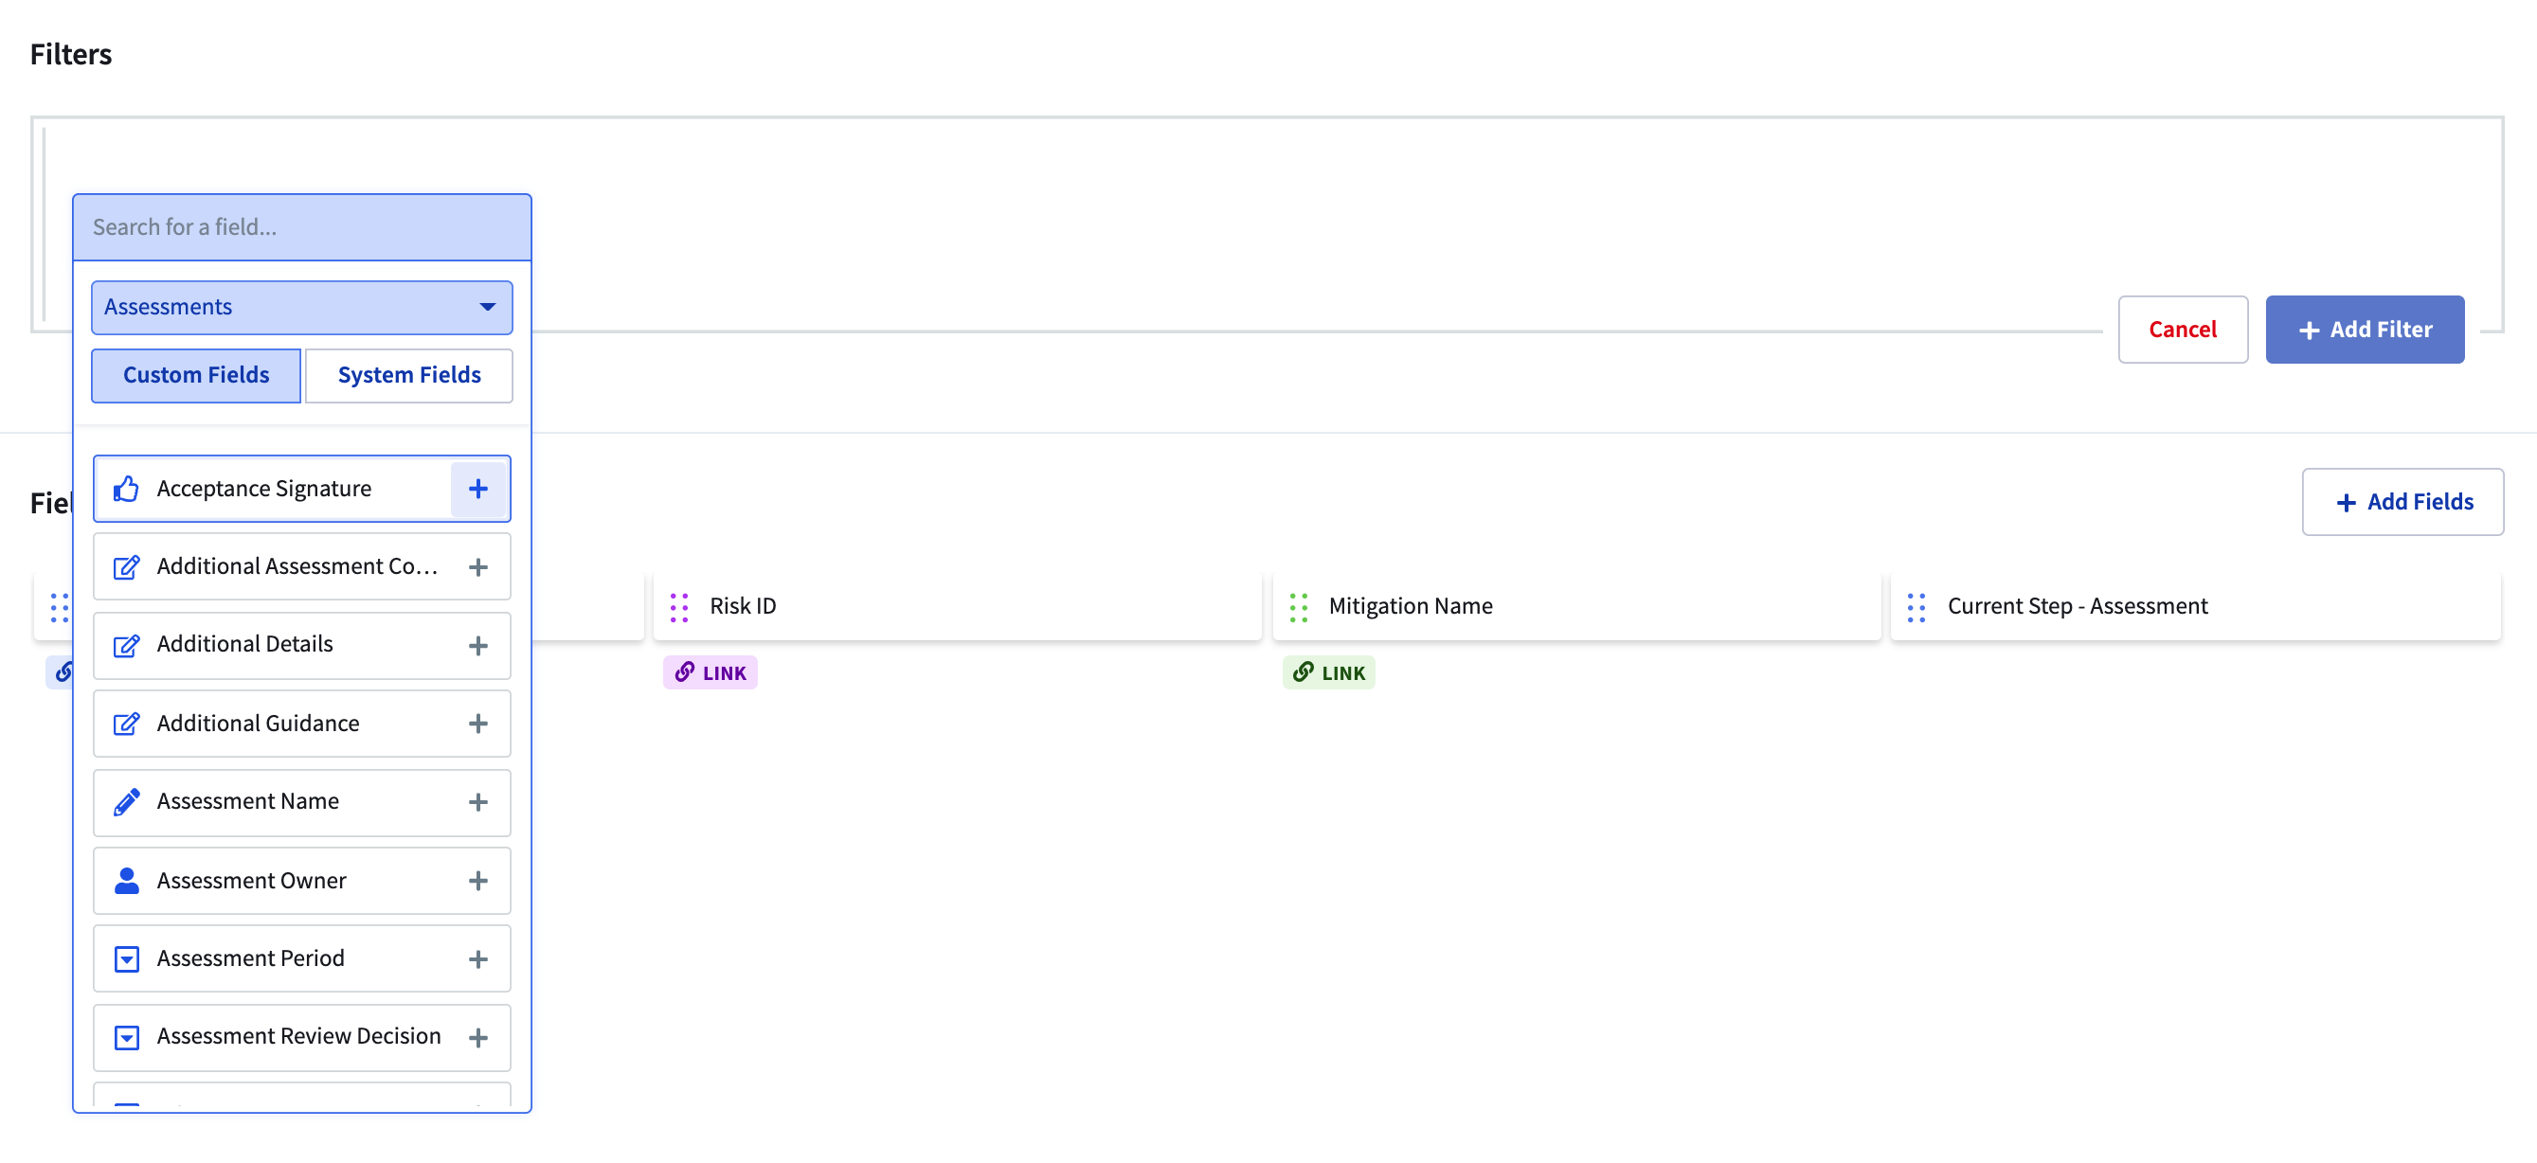Cancel the filter creation

coord(2183,329)
